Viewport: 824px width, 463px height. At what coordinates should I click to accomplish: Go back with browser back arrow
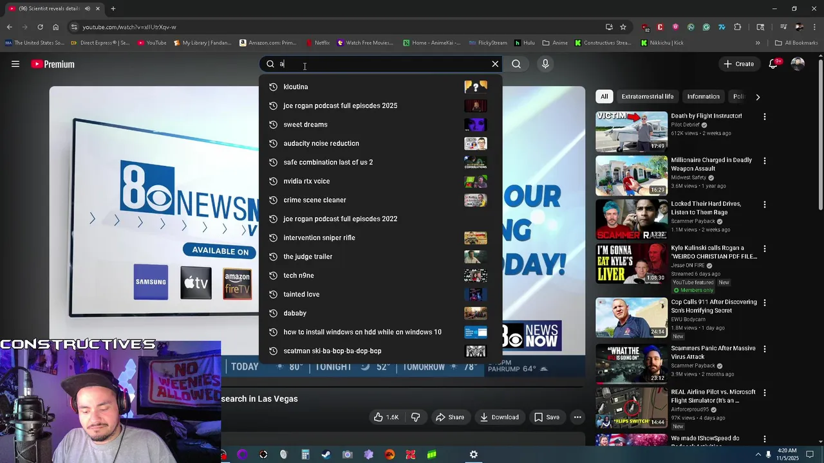(x=9, y=27)
